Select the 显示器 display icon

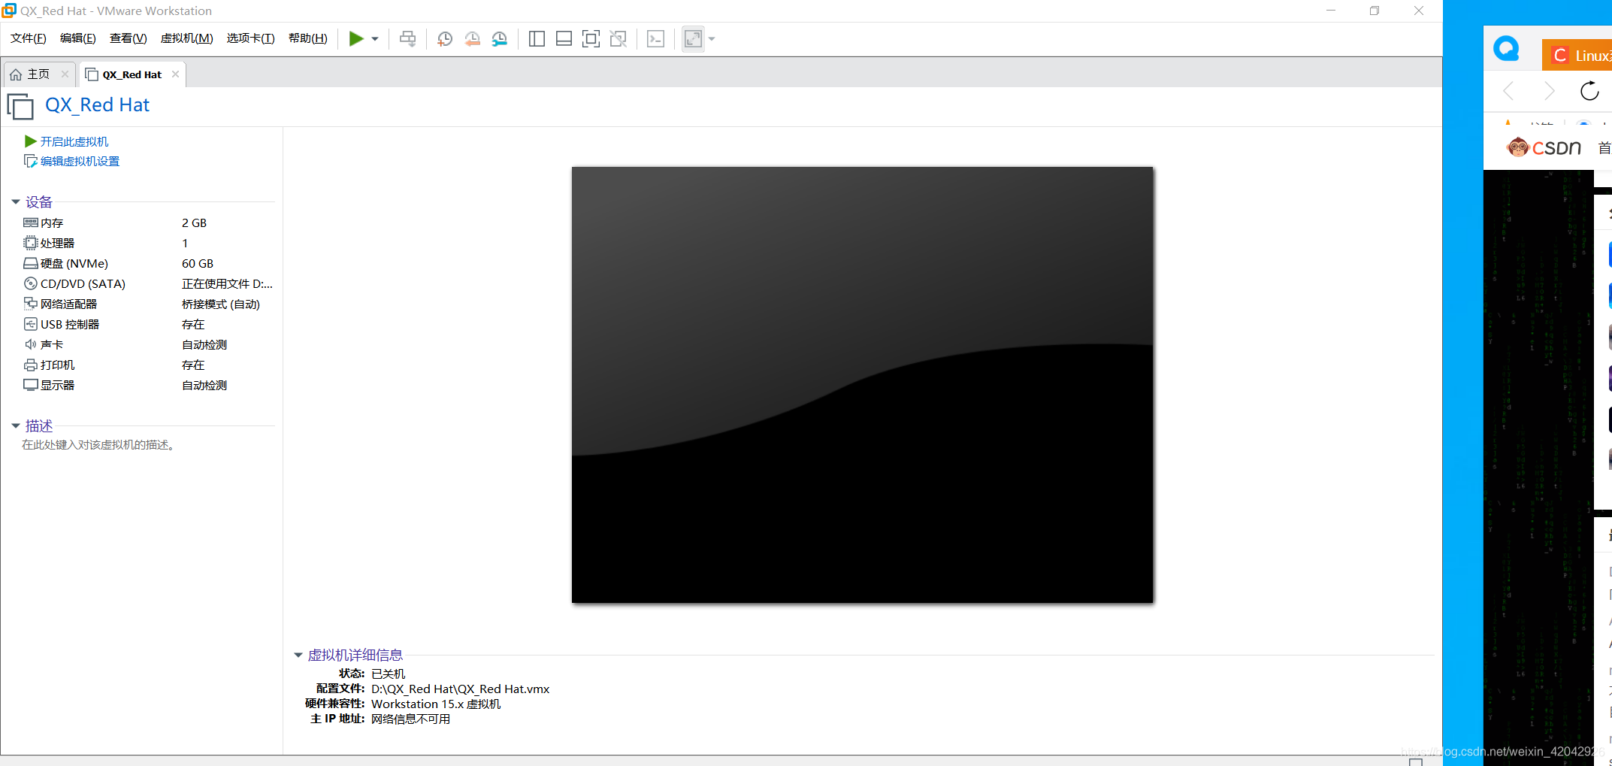tap(31, 385)
